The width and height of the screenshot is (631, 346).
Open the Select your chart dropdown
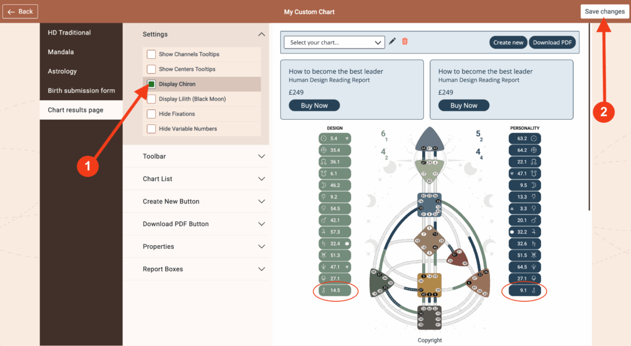click(335, 42)
